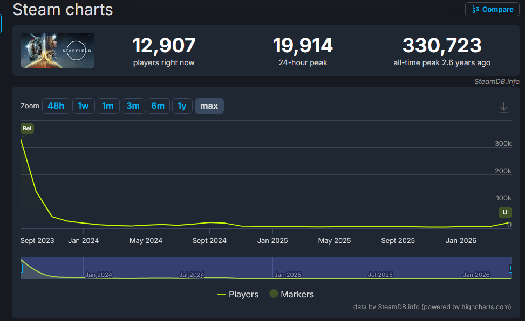Click the 330,723 all-time peak value

coord(442,45)
